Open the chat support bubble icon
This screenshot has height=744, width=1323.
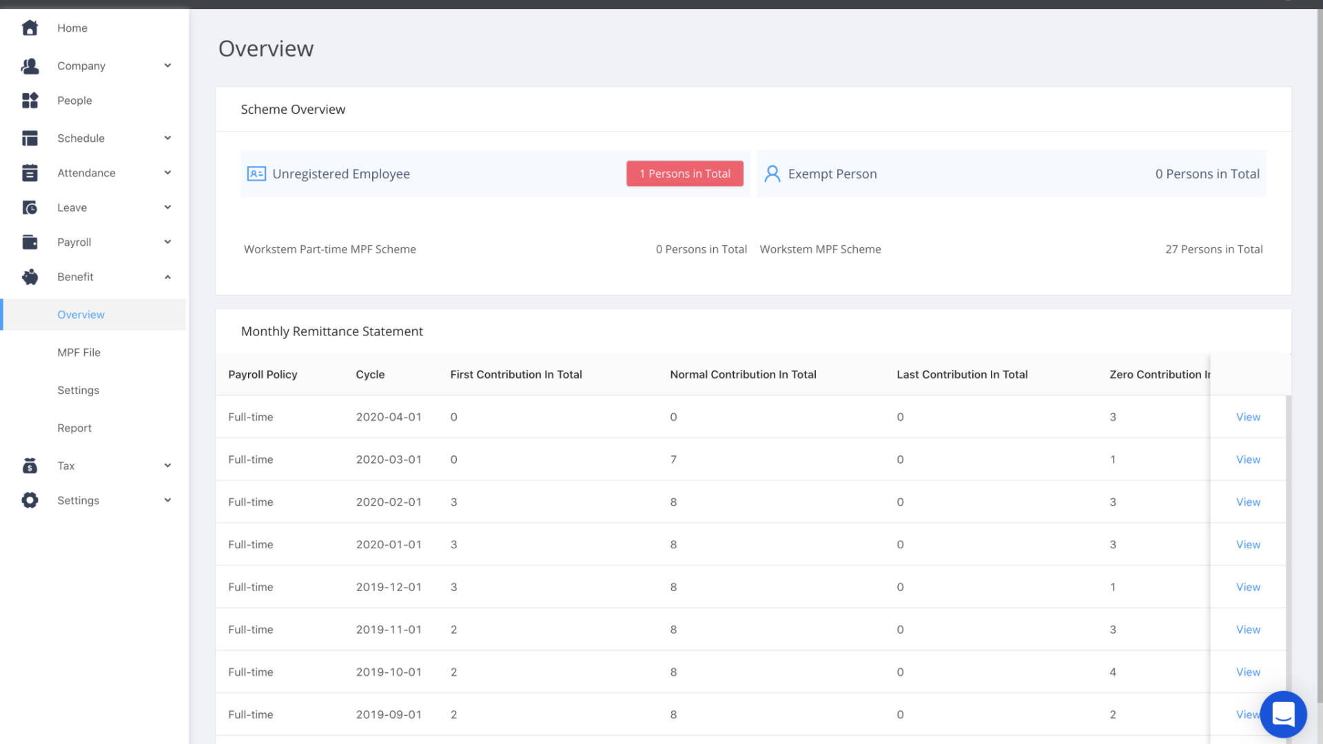[x=1283, y=714]
